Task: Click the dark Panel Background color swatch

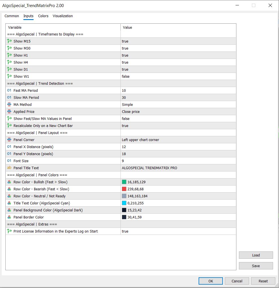Action: 124,210
